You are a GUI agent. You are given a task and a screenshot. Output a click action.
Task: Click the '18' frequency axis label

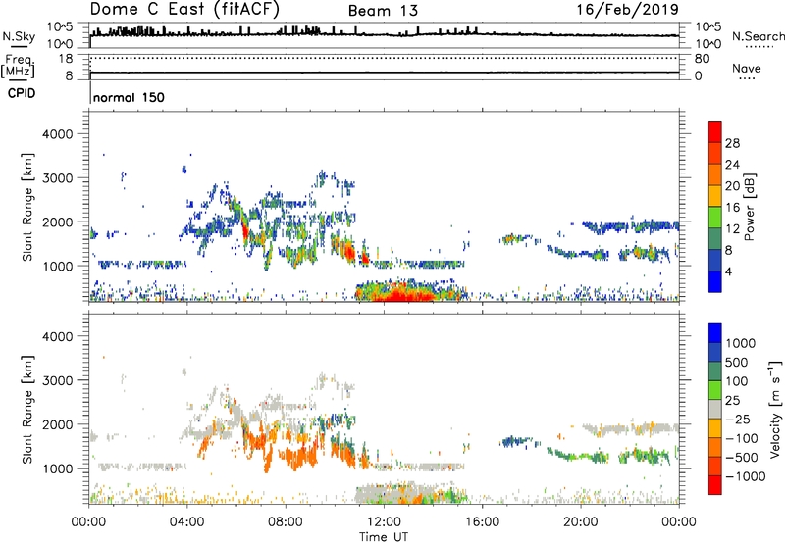(x=65, y=59)
